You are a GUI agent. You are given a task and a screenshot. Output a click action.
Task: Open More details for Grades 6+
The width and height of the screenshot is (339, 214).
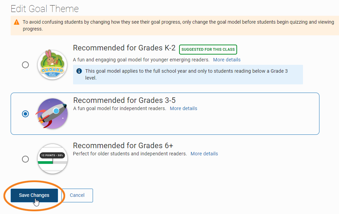pyautogui.click(x=204, y=154)
